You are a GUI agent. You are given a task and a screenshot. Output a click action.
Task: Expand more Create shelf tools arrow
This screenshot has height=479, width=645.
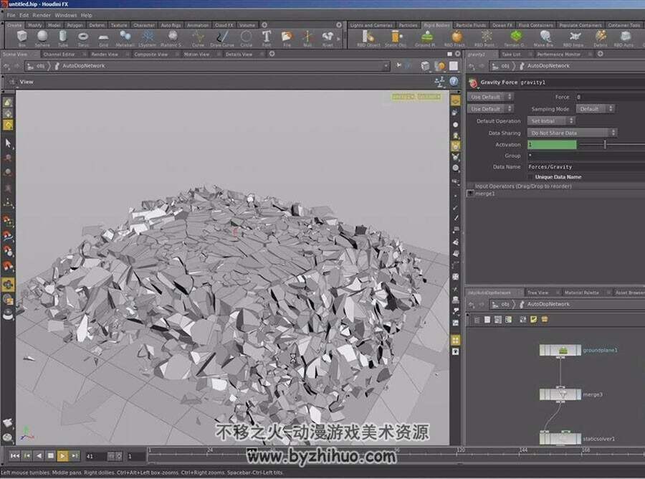tap(339, 39)
